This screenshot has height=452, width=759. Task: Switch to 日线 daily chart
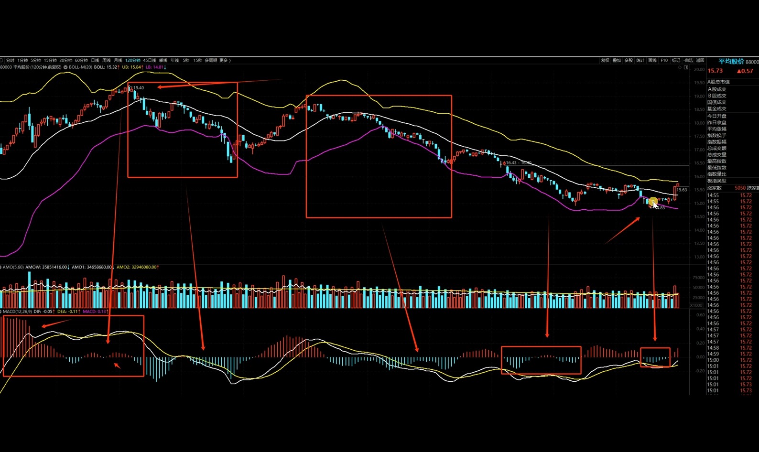pyautogui.click(x=95, y=60)
